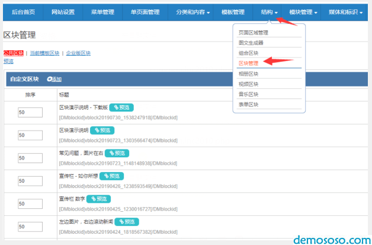Focus the sort field for 宣传栏 - 如你所想
This screenshot has width=372, height=245.
[x=30, y=181]
